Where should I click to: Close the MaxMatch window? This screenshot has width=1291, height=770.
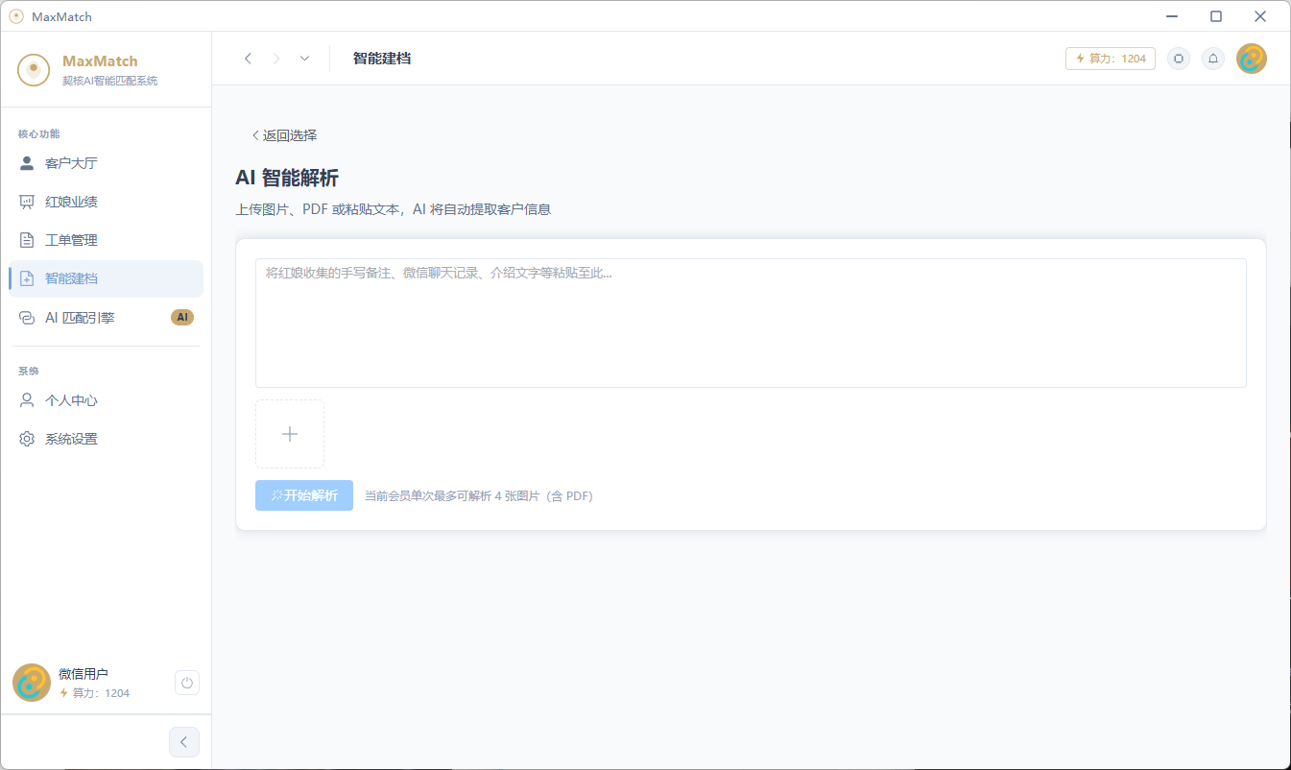pos(1260,16)
